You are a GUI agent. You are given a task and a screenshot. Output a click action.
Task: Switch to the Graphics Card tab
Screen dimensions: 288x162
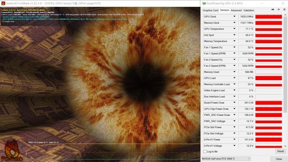pyautogui.click(x=210, y=10)
